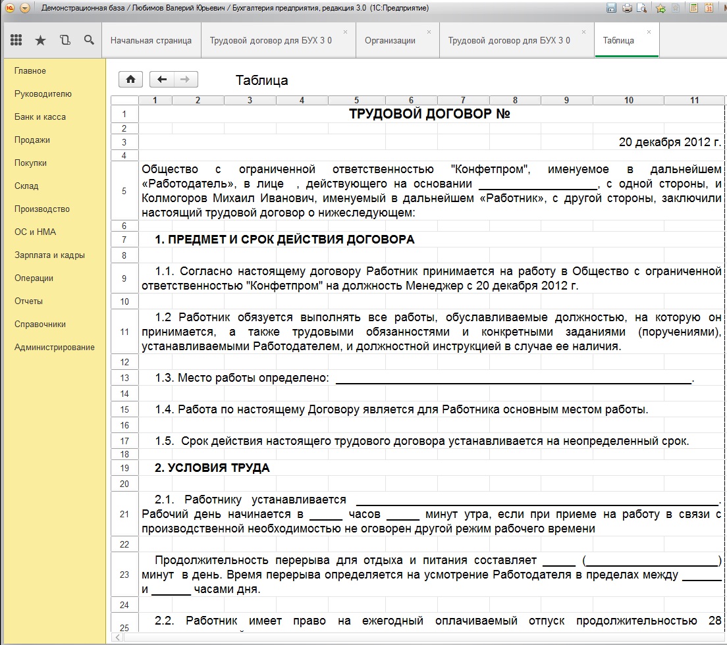Open print preview icon
This screenshot has width=727, height=645.
tap(641, 8)
